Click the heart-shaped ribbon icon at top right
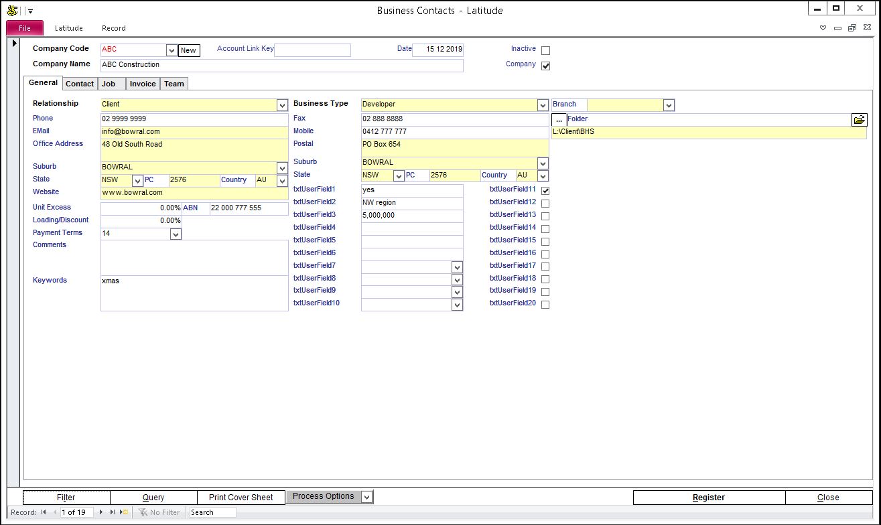 pyautogui.click(x=823, y=28)
